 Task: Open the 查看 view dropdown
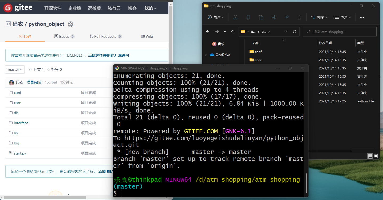[x=343, y=17]
